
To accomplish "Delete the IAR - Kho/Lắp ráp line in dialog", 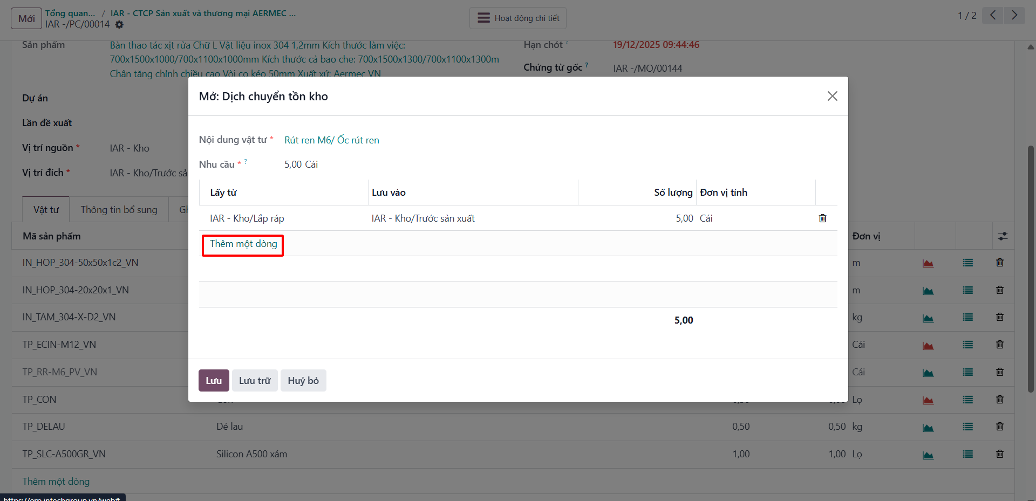I will pos(822,218).
